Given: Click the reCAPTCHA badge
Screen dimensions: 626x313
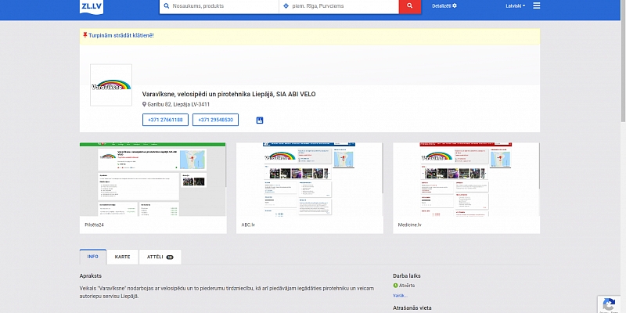Looking at the screenshot, I should pyautogui.click(x=610, y=302).
